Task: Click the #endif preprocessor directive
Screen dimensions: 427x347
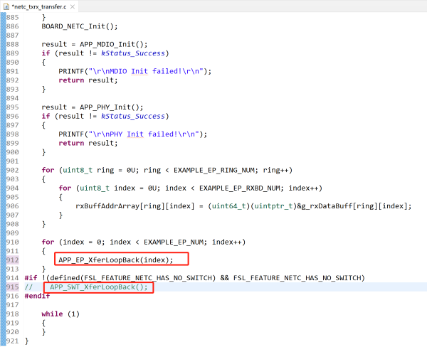Action: (x=38, y=296)
